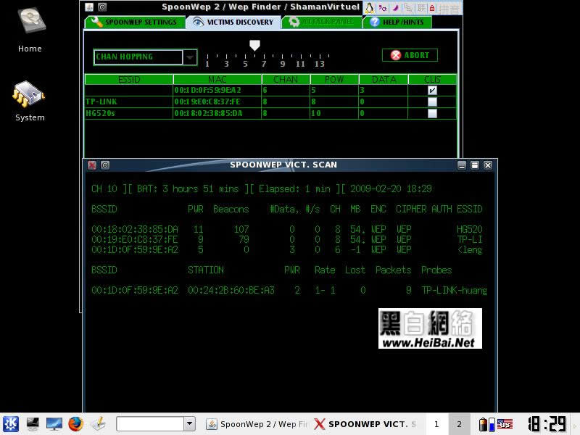Image resolution: width=580 pixels, height=435 pixels.
Task: Click the question mark icon on Help tab
Action: 374,22
